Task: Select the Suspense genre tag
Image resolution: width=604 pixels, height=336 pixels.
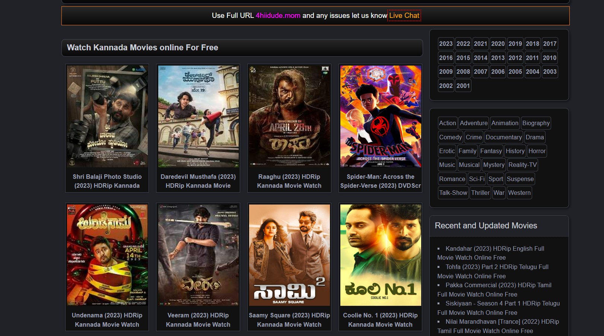Action: (520, 179)
